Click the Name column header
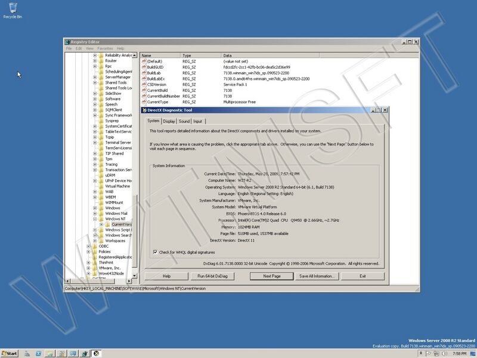Viewport: 477px width, 358px height. (160, 55)
